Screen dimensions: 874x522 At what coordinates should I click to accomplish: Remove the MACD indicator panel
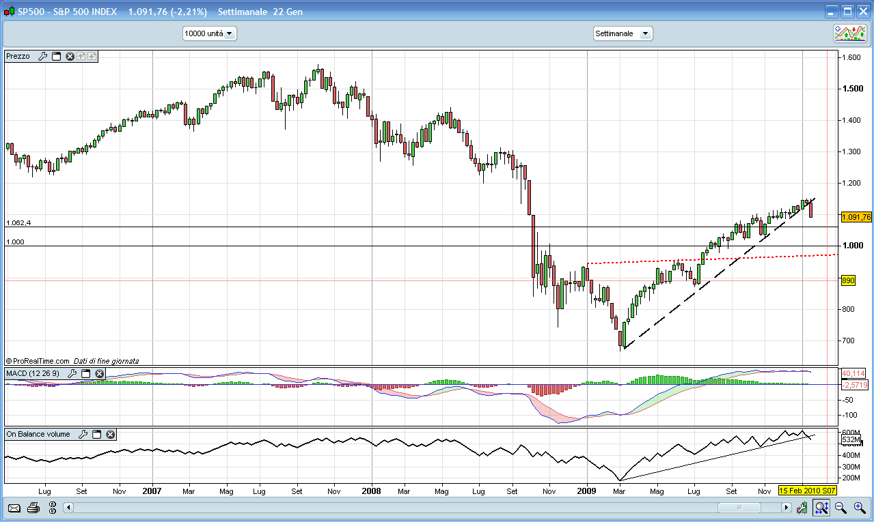coord(100,373)
